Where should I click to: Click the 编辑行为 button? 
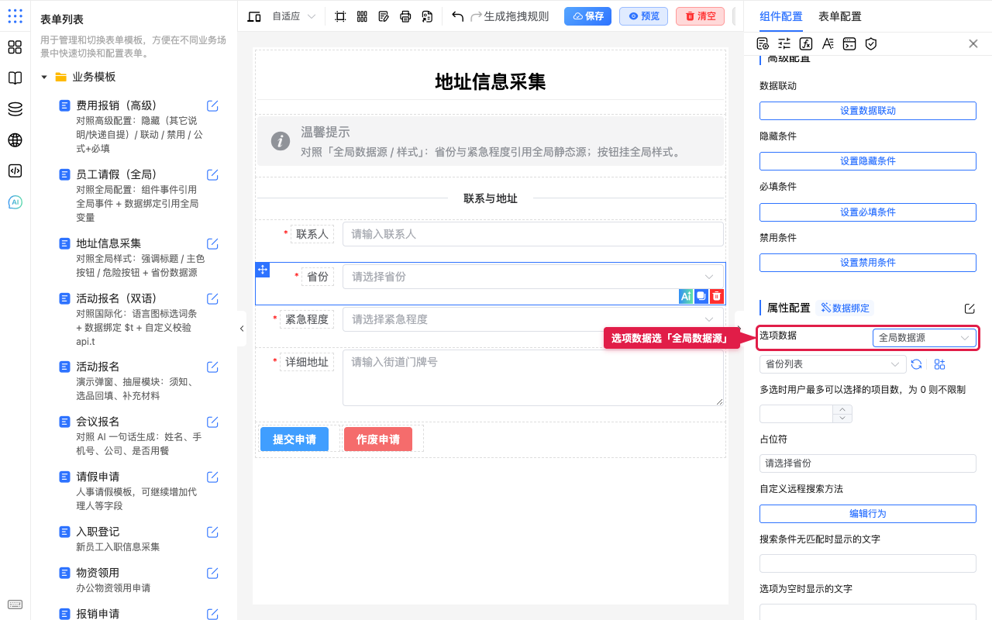(x=867, y=514)
